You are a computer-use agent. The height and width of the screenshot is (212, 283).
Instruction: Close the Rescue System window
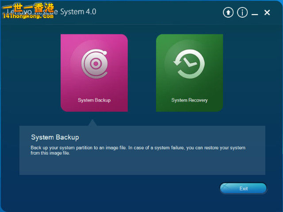point(267,13)
